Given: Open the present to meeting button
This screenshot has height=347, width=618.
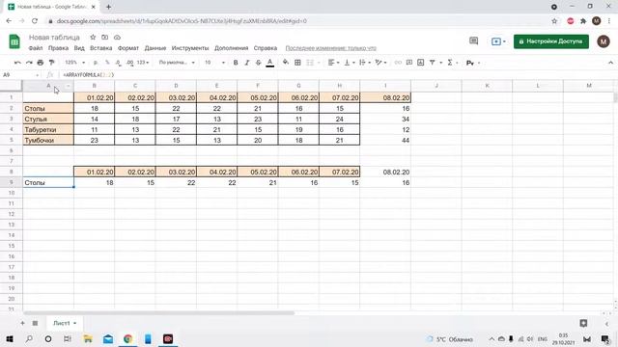Looking at the screenshot, I should tap(498, 41).
